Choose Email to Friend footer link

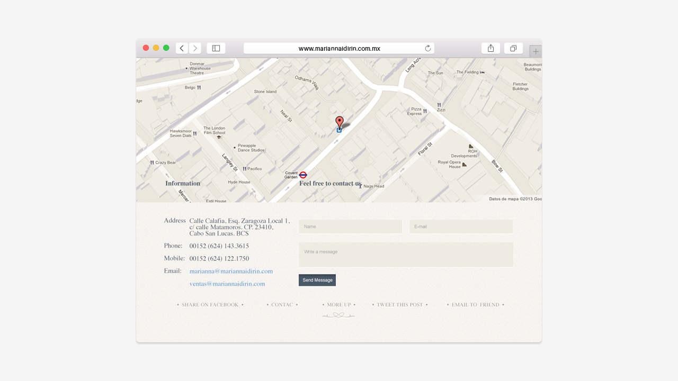click(x=475, y=305)
